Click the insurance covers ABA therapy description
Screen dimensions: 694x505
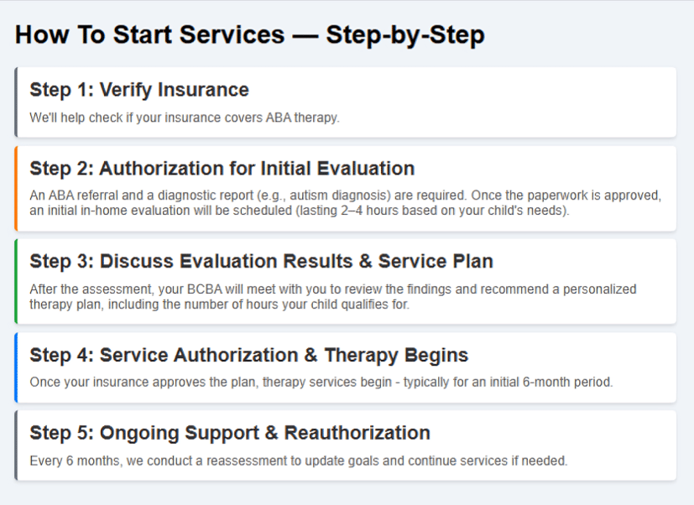[x=185, y=117]
